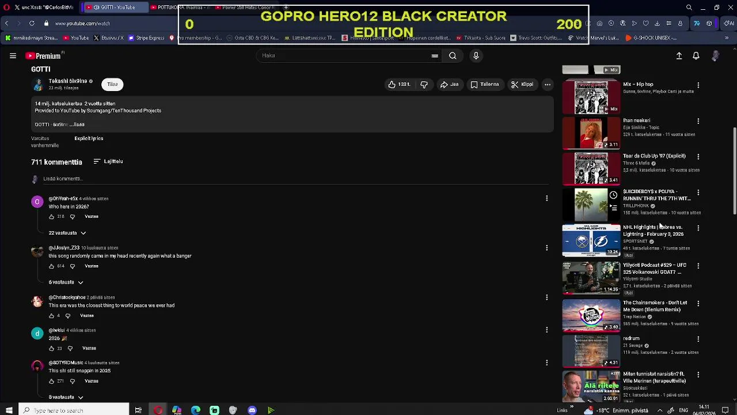Open the Stripe Express bookmark

pyautogui.click(x=146, y=38)
